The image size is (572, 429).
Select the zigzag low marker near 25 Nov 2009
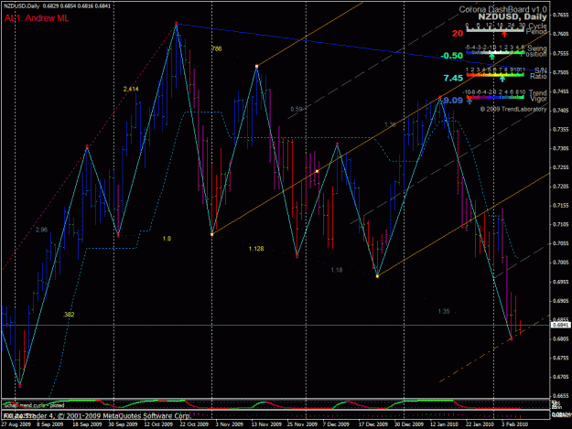(297, 257)
